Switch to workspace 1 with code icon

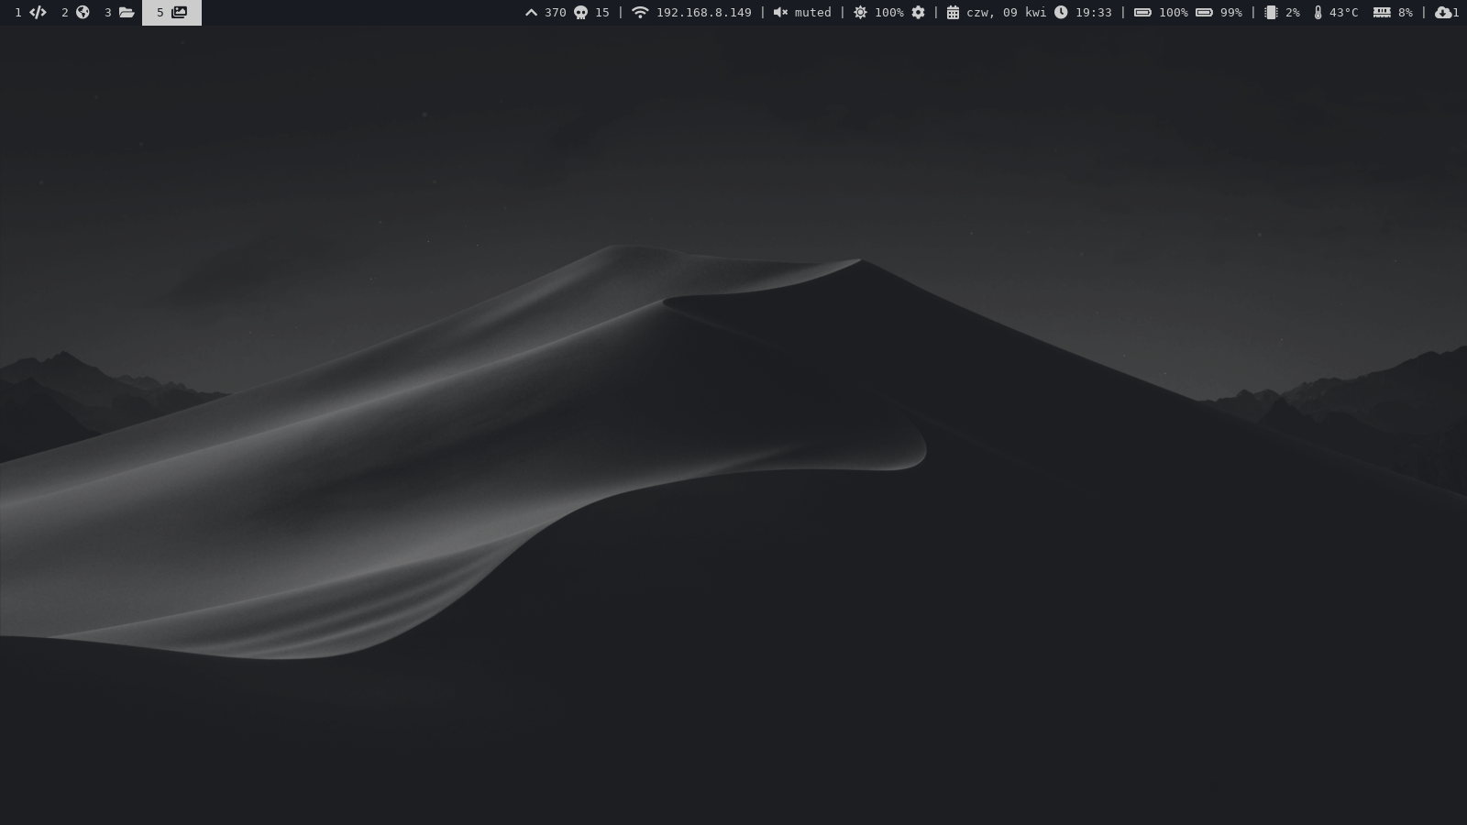pos(30,12)
